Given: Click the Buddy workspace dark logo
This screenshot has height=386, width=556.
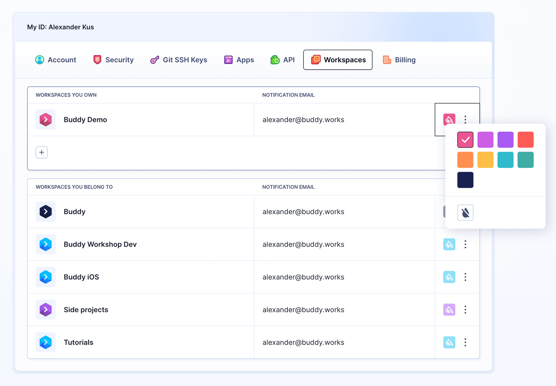Looking at the screenshot, I should 46,211.
